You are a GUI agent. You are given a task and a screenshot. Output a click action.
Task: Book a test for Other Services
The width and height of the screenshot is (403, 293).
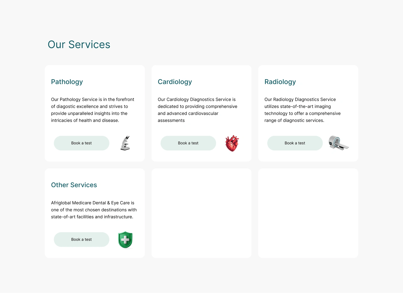(x=81, y=239)
